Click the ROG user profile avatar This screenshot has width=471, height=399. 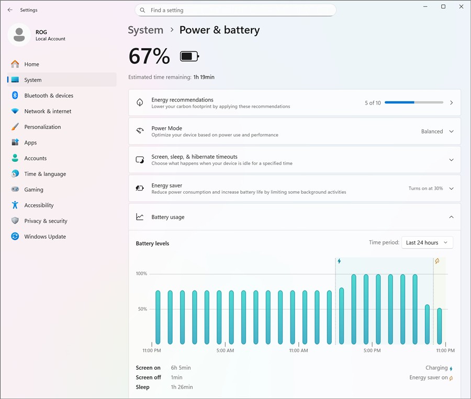coord(19,35)
